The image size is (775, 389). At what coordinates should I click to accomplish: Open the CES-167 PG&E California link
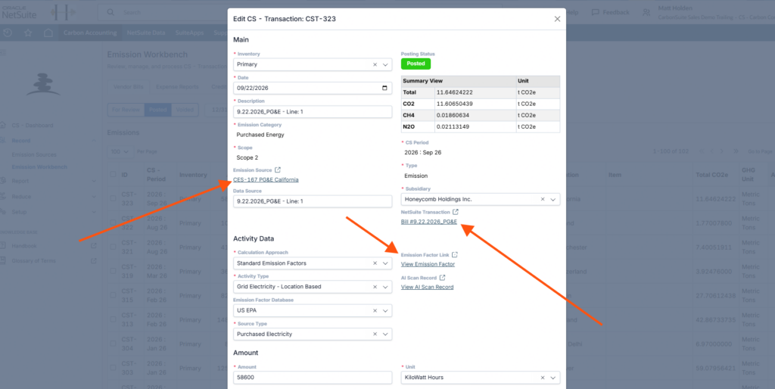coord(266,180)
